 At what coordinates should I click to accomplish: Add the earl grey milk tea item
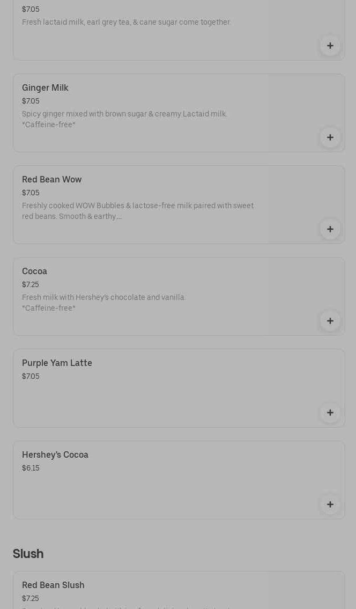click(x=330, y=46)
